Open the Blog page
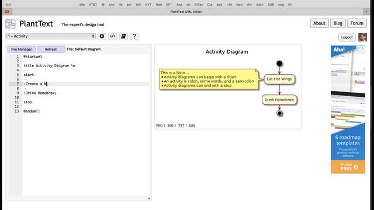Screen dimensions: 374x210 click(x=338, y=23)
